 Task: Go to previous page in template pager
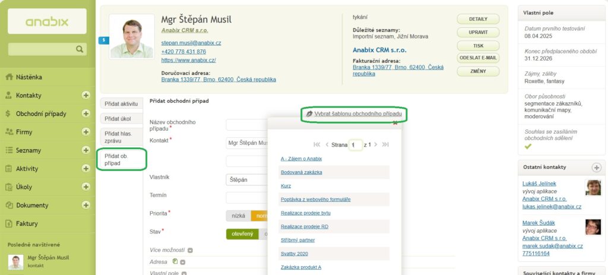point(327,145)
